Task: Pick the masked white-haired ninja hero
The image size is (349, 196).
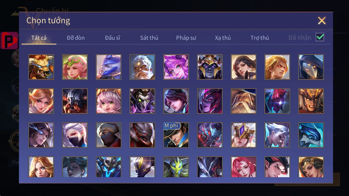Action: tap(75, 135)
